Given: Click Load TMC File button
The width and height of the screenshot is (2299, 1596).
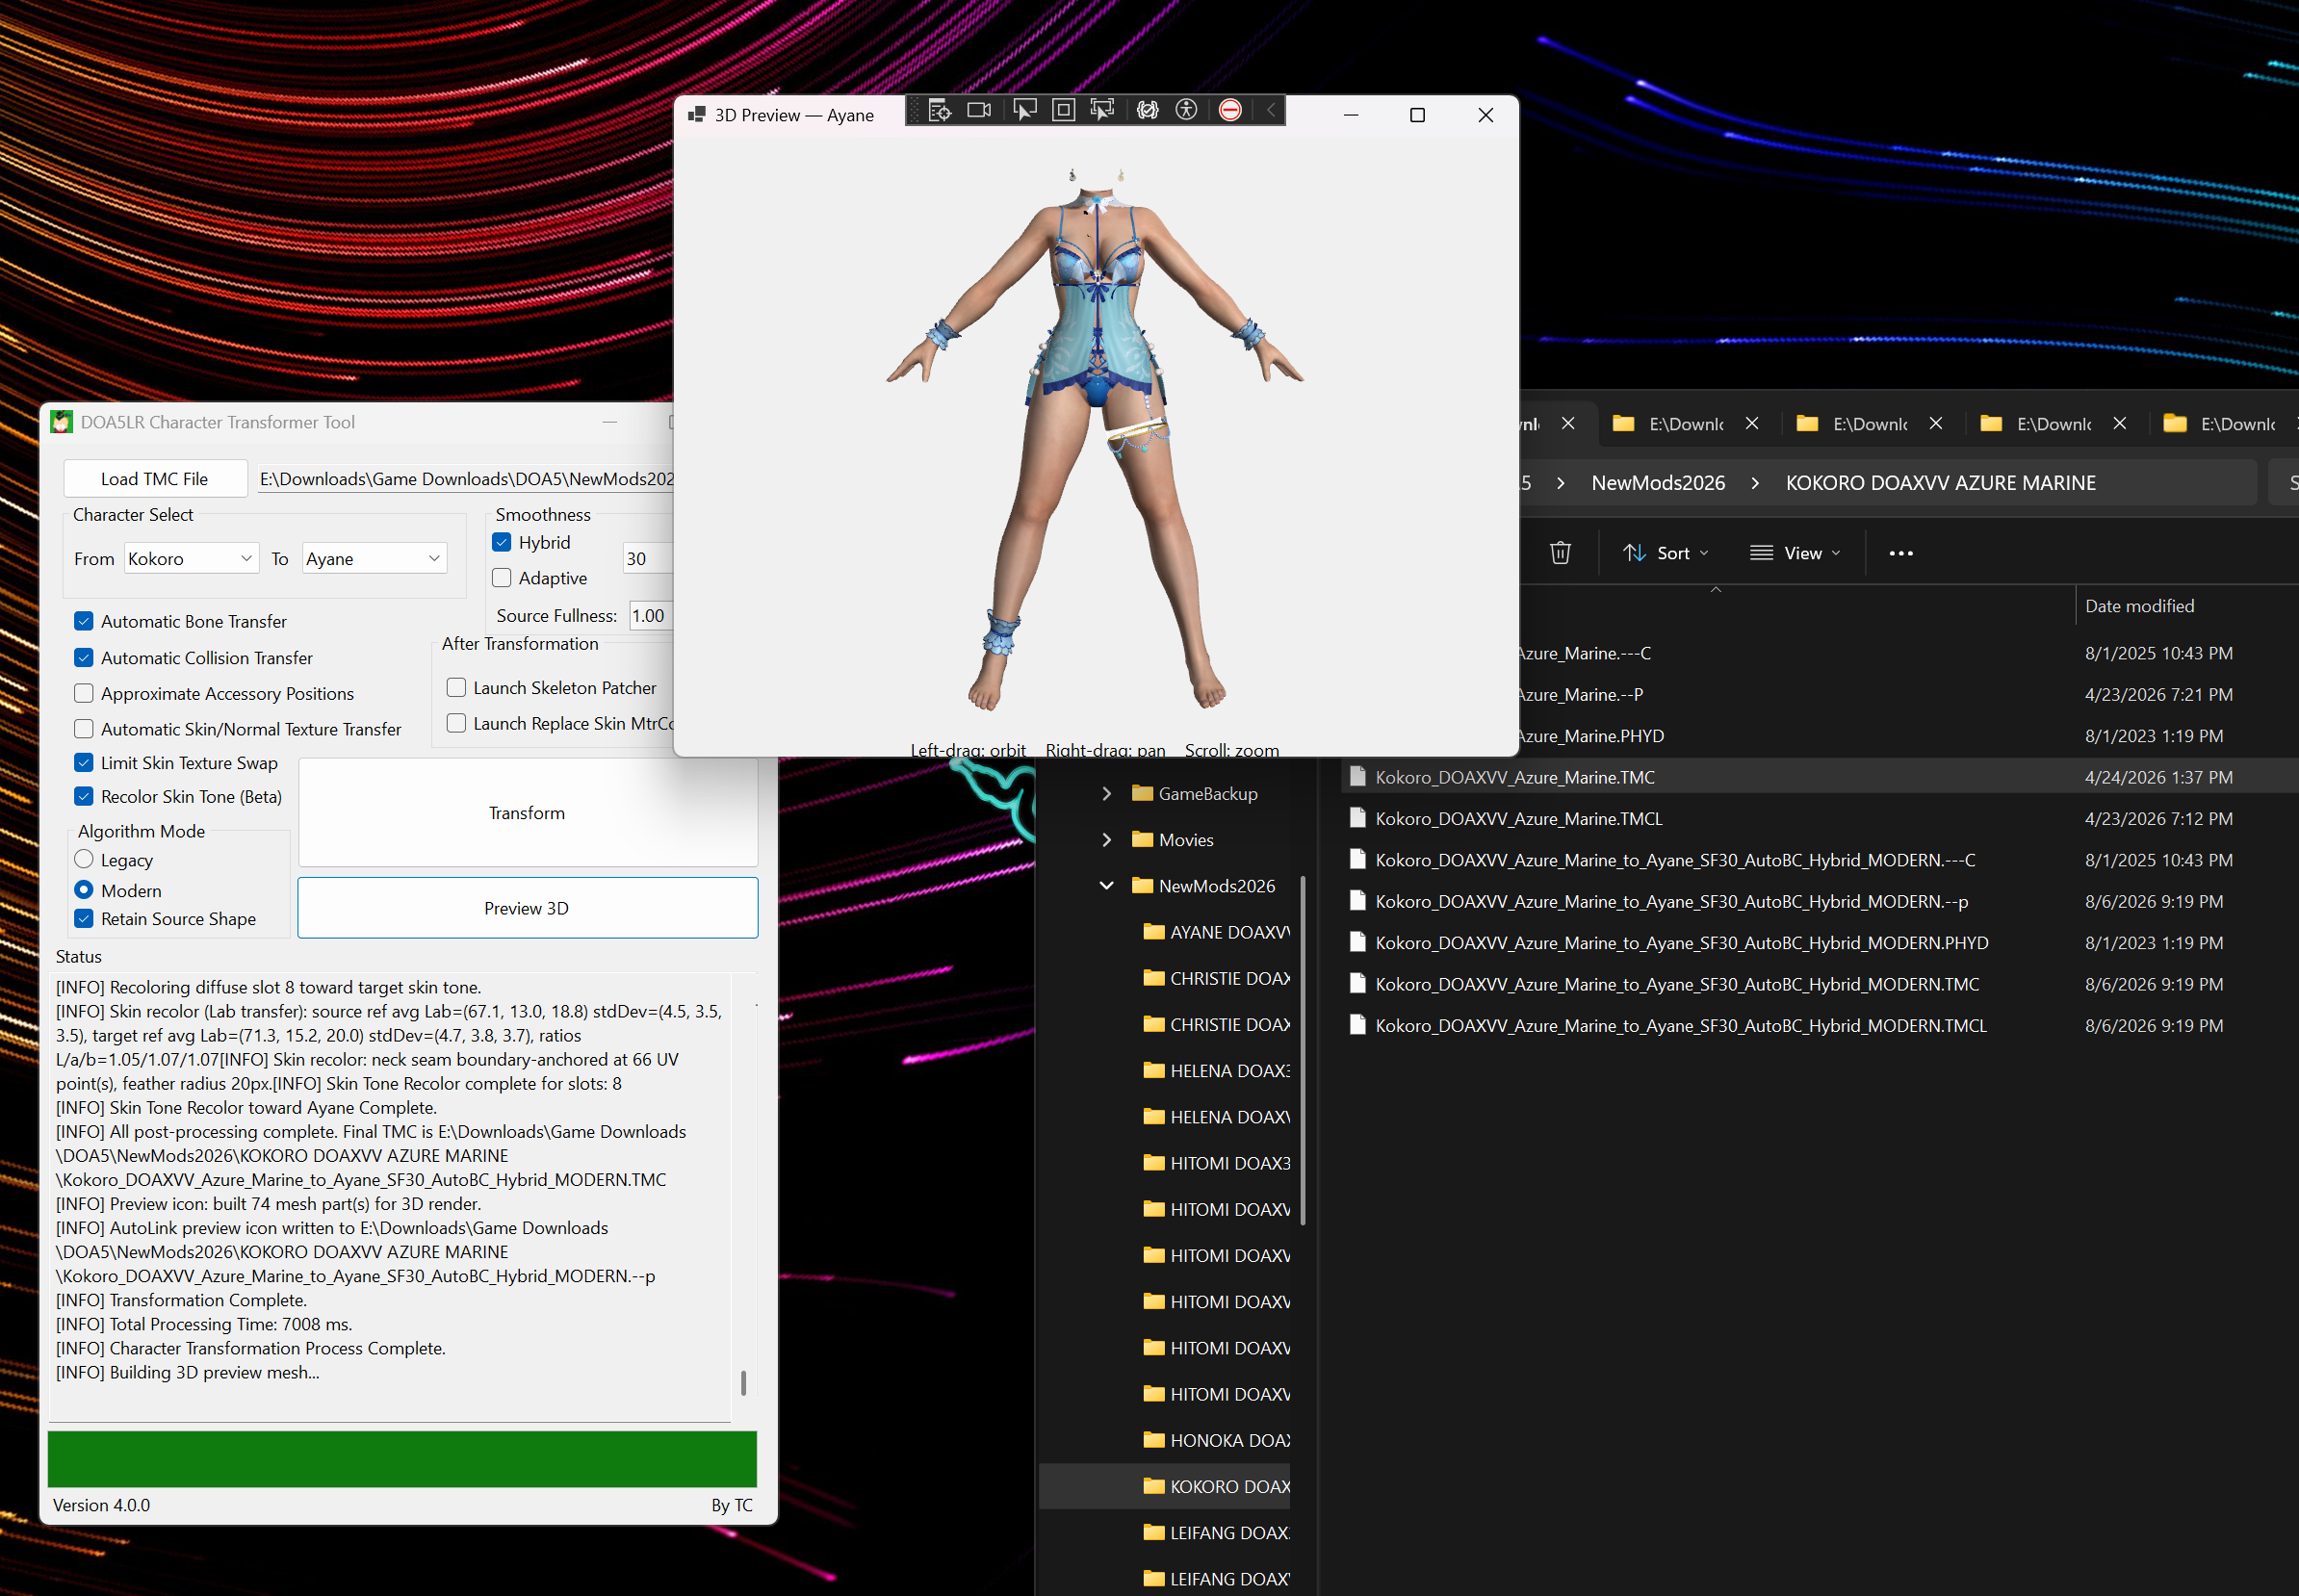Looking at the screenshot, I should pyautogui.click(x=155, y=478).
